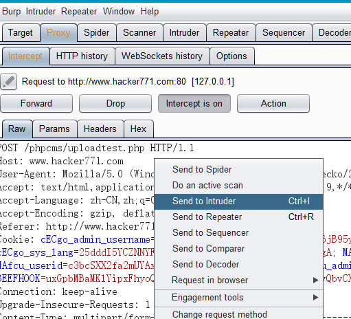This screenshot has height=319, width=351.
Task: Choose Send to Repeater in context menu
Action: coord(238,217)
